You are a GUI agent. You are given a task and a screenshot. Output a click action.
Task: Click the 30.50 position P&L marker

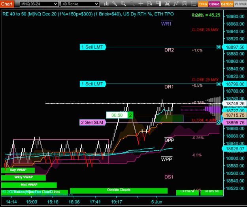pyautogui.click(x=117, y=115)
